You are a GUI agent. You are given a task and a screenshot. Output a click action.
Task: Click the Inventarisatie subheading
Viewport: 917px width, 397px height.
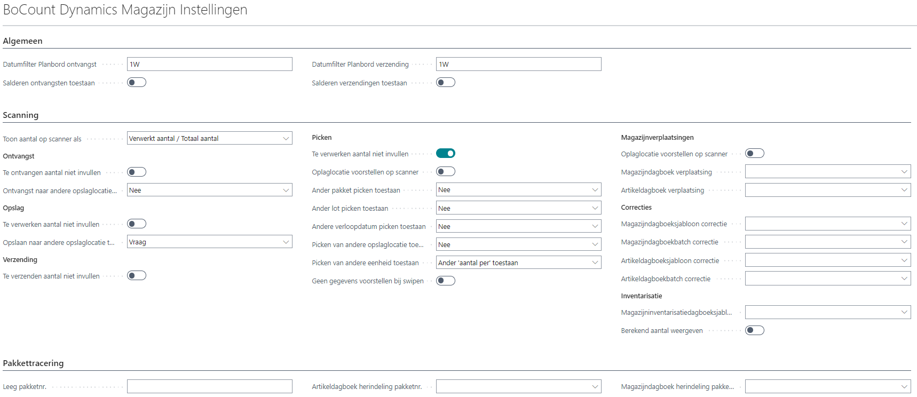[642, 296]
